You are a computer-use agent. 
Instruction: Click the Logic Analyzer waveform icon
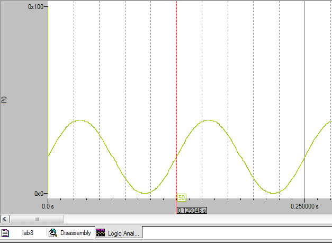(101, 233)
